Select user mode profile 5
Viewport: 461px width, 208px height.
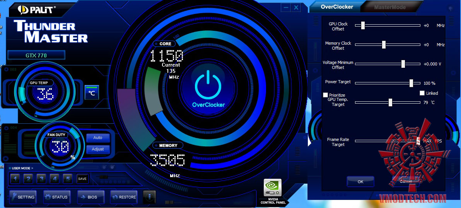(68, 179)
